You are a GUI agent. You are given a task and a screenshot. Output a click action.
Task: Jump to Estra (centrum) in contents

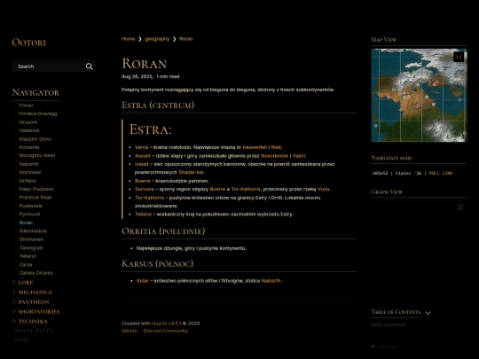coord(389,324)
